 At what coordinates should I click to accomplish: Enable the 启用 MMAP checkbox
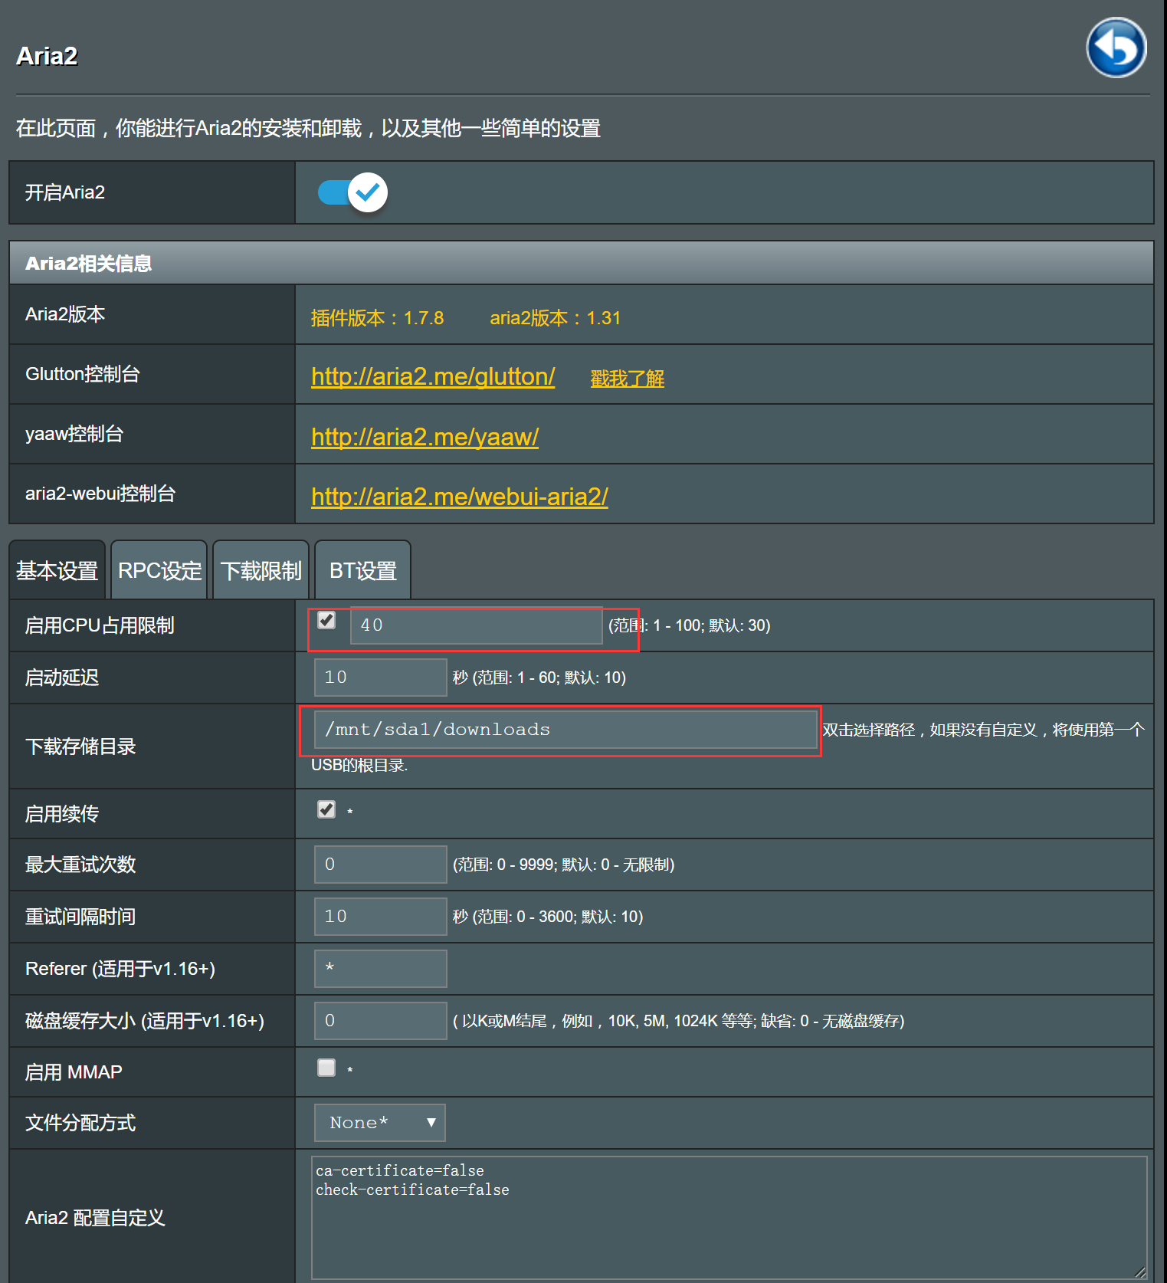pyautogui.click(x=326, y=1068)
